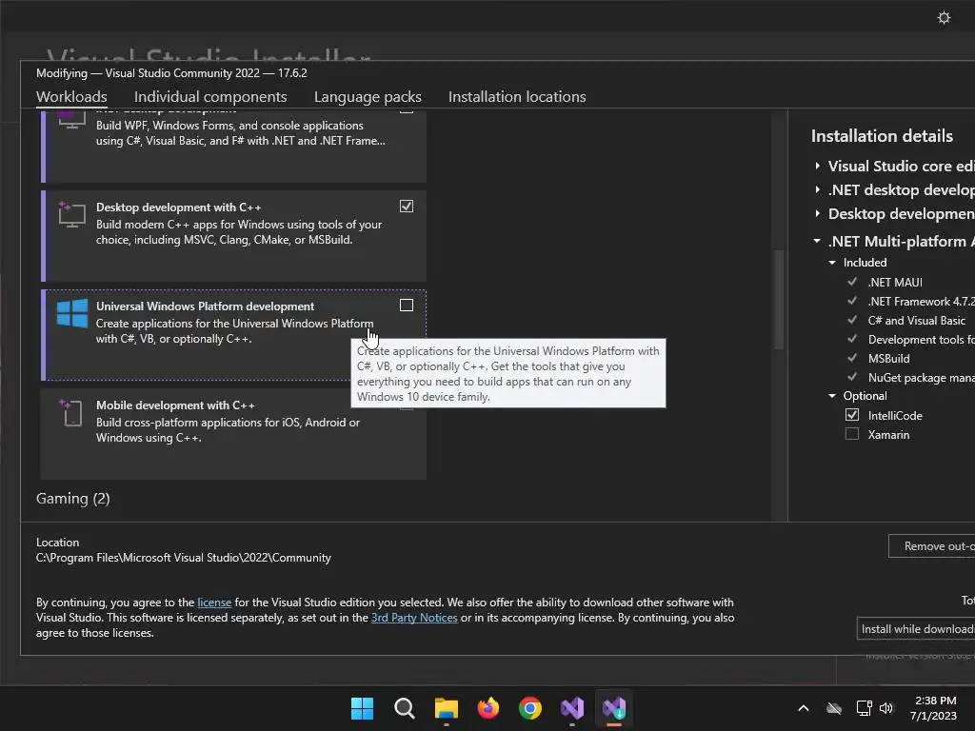Open the 3rd Party Notices link
The image size is (975, 731).
pyautogui.click(x=414, y=618)
